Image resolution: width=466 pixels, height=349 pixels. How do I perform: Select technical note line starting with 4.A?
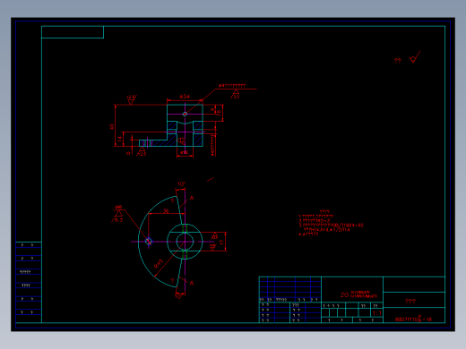click(x=308, y=234)
